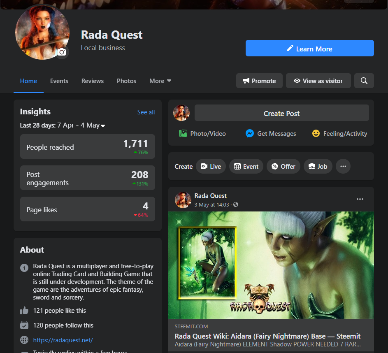The height and width of the screenshot is (353, 388).
Task: Click the Create Post field
Action: [281, 113]
